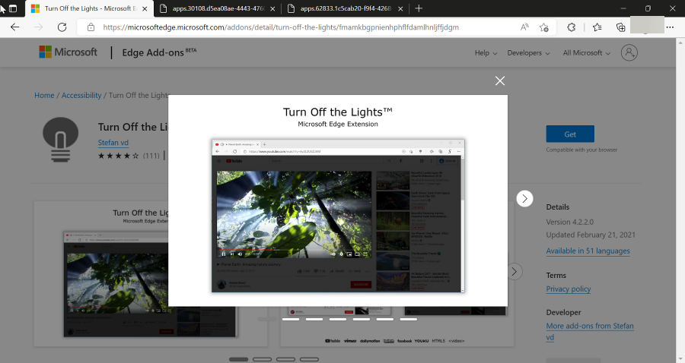Image resolution: width=685 pixels, height=363 pixels.
Task: Open Read aloud in address bar
Action: pyautogui.click(x=524, y=27)
